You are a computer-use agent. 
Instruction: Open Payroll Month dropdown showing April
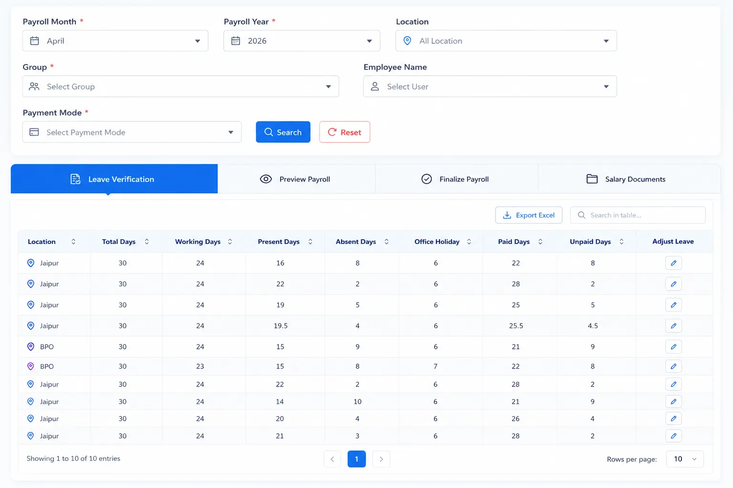tap(115, 41)
